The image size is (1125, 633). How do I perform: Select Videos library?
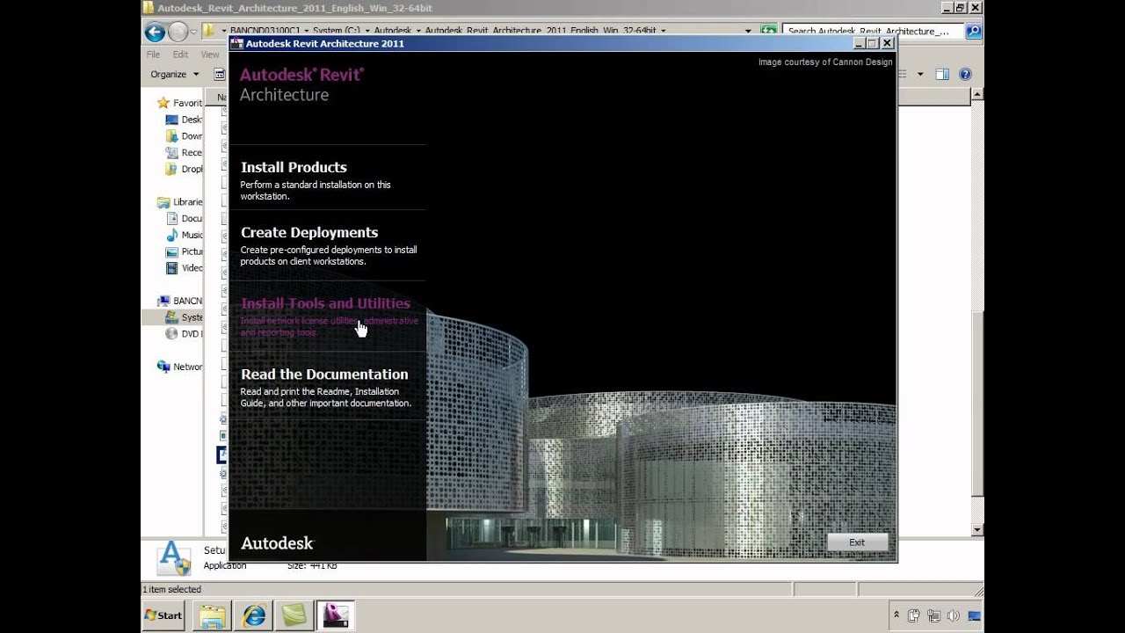[185, 268]
